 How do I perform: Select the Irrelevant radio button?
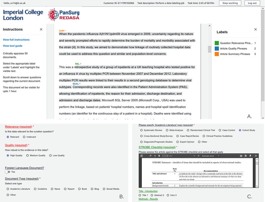(24, 137)
